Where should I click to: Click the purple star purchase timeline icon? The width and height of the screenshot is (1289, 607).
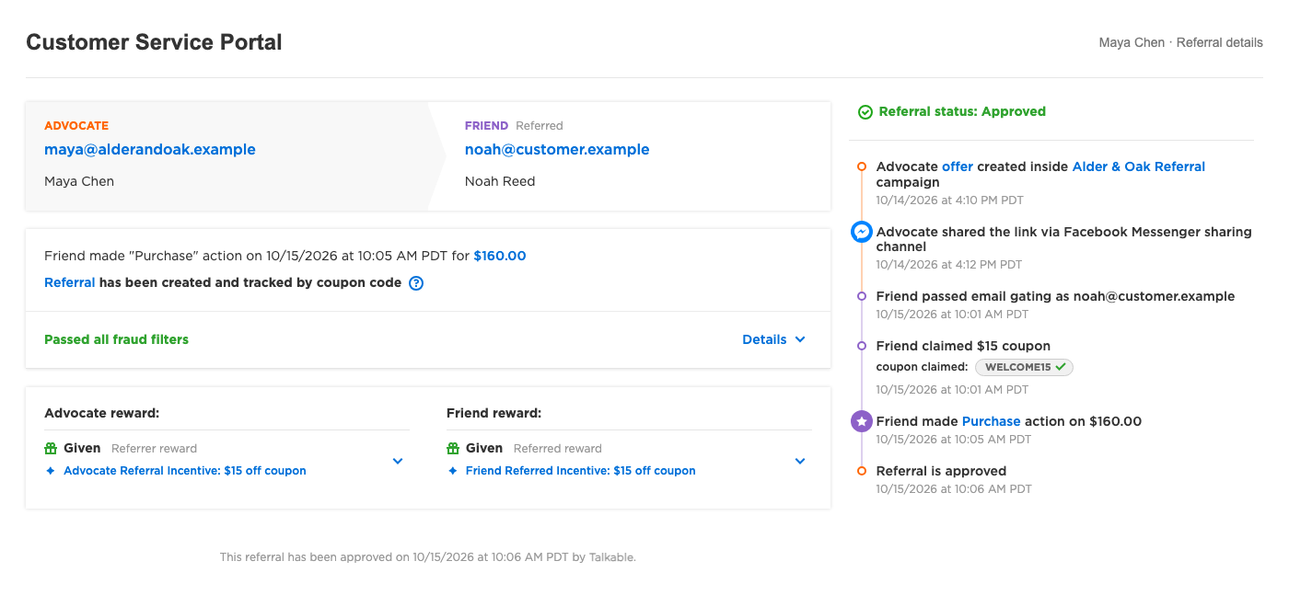coord(862,421)
